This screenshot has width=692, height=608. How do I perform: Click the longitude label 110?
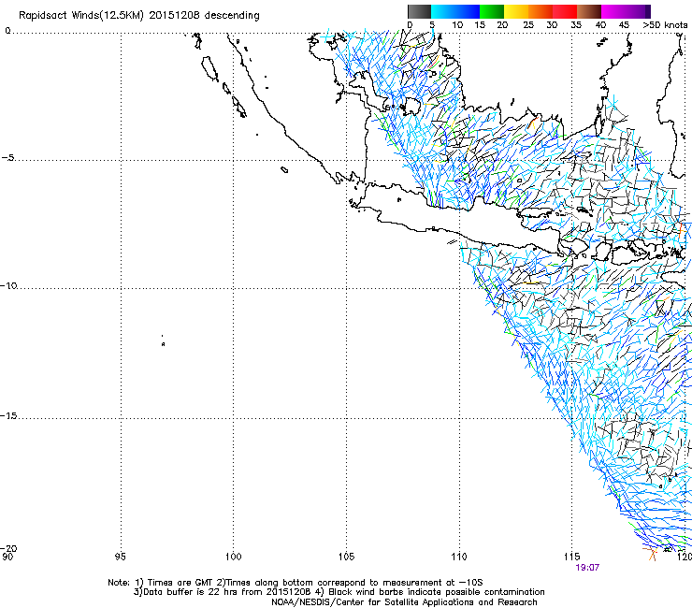coord(459,557)
